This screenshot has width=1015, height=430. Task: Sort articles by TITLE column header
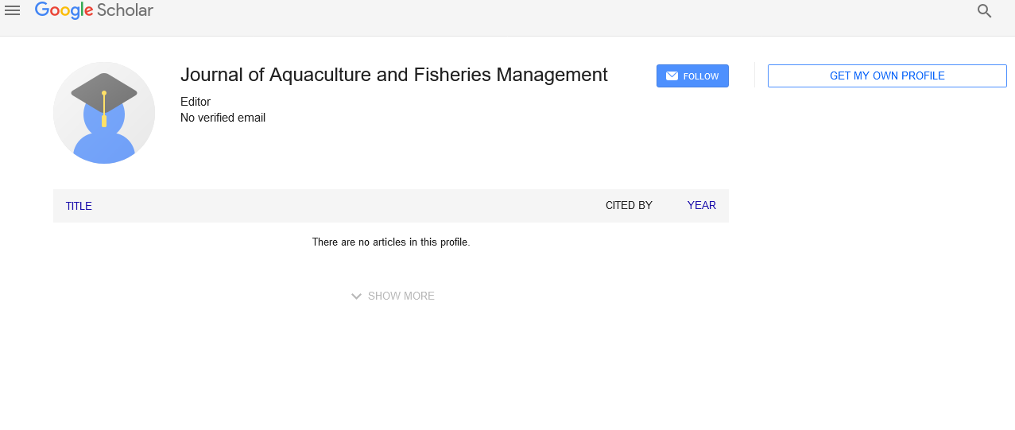(79, 206)
